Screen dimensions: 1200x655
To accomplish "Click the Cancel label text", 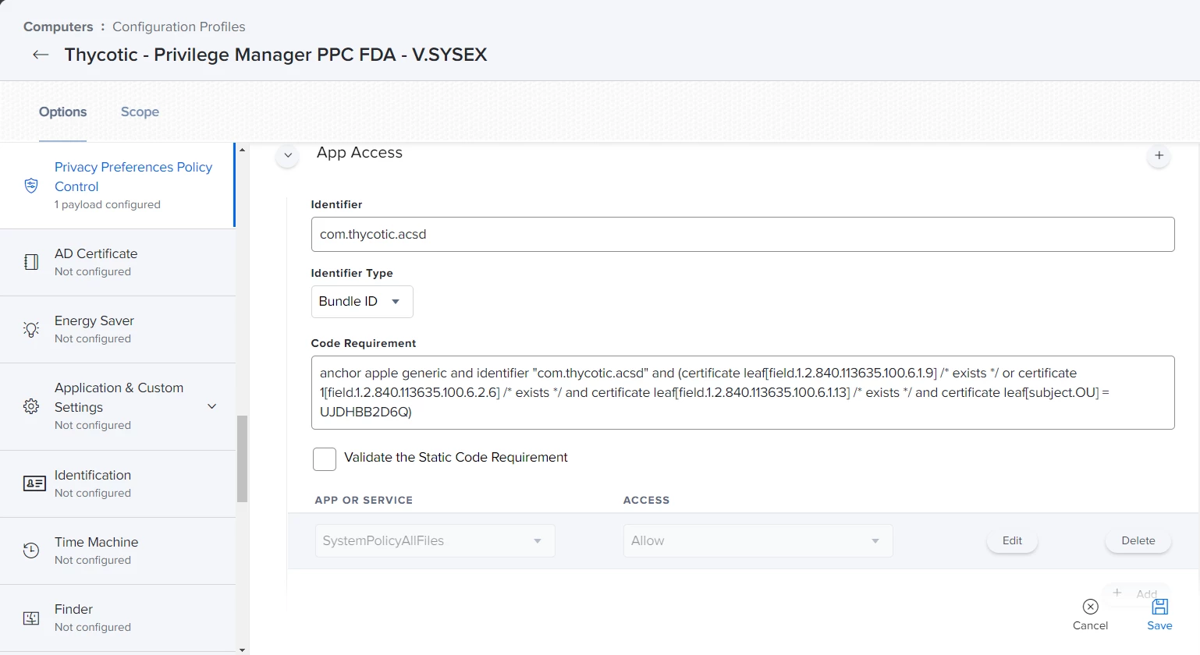I will coord(1090,625).
